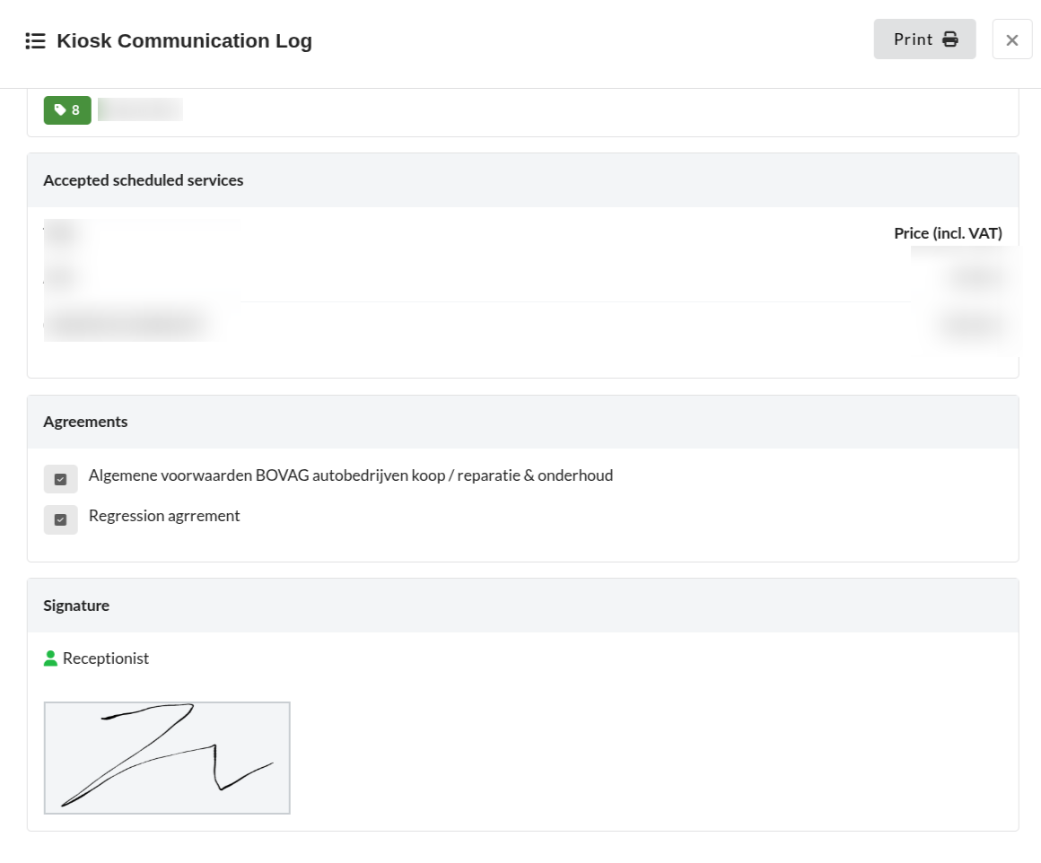Select the Accepted scheduled services section header
This screenshot has width=1041, height=863.
[x=144, y=180]
